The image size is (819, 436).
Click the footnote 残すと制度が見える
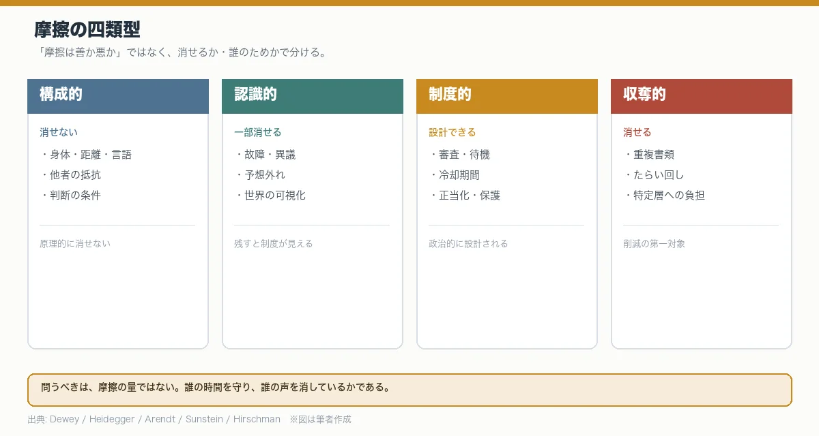[x=274, y=244]
